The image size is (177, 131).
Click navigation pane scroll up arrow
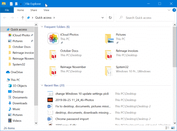click(x=36, y=25)
